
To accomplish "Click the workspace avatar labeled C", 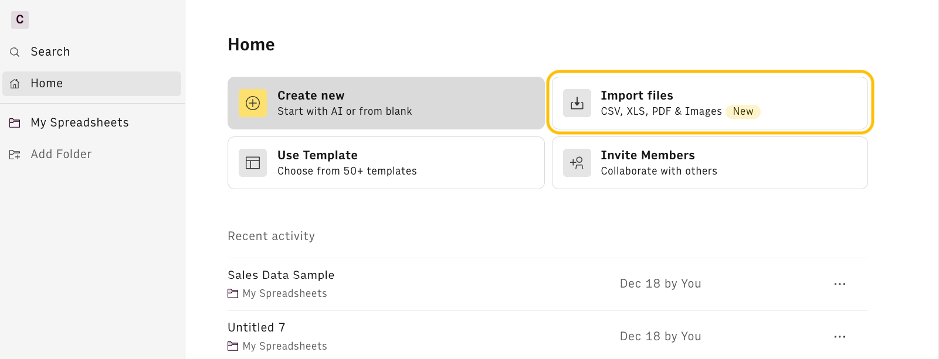I will coord(19,19).
